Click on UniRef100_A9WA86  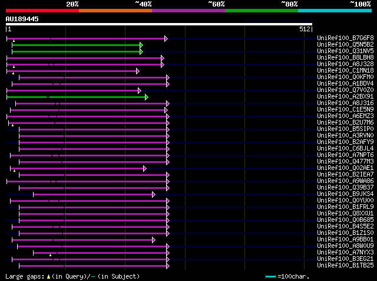tap(345, 181)
